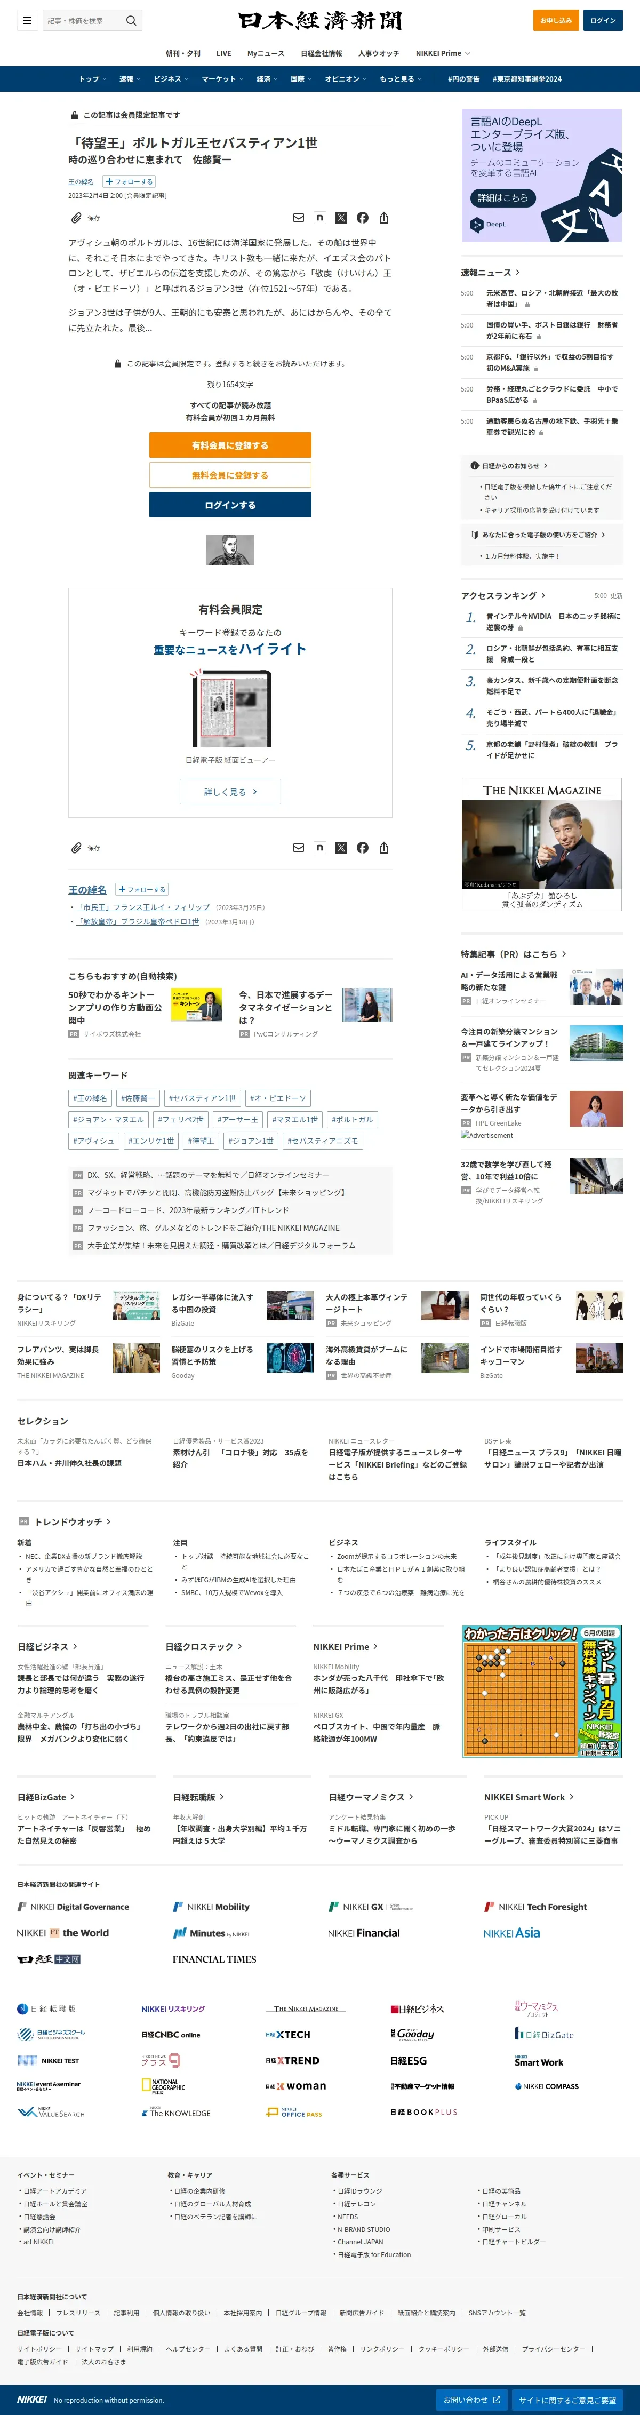This screenshot has width=640, height=2415.
Task: Click the blue ログイン header button
Action: point(603,20)
